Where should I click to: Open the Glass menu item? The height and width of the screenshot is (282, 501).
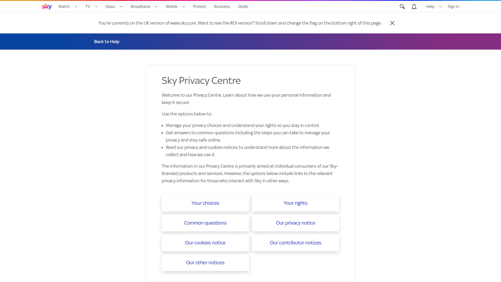(110, 7)
